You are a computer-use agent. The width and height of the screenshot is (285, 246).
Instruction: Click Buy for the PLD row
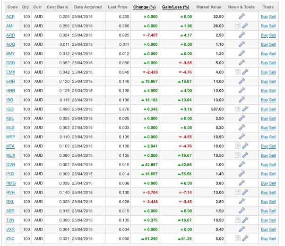point(264,174)
